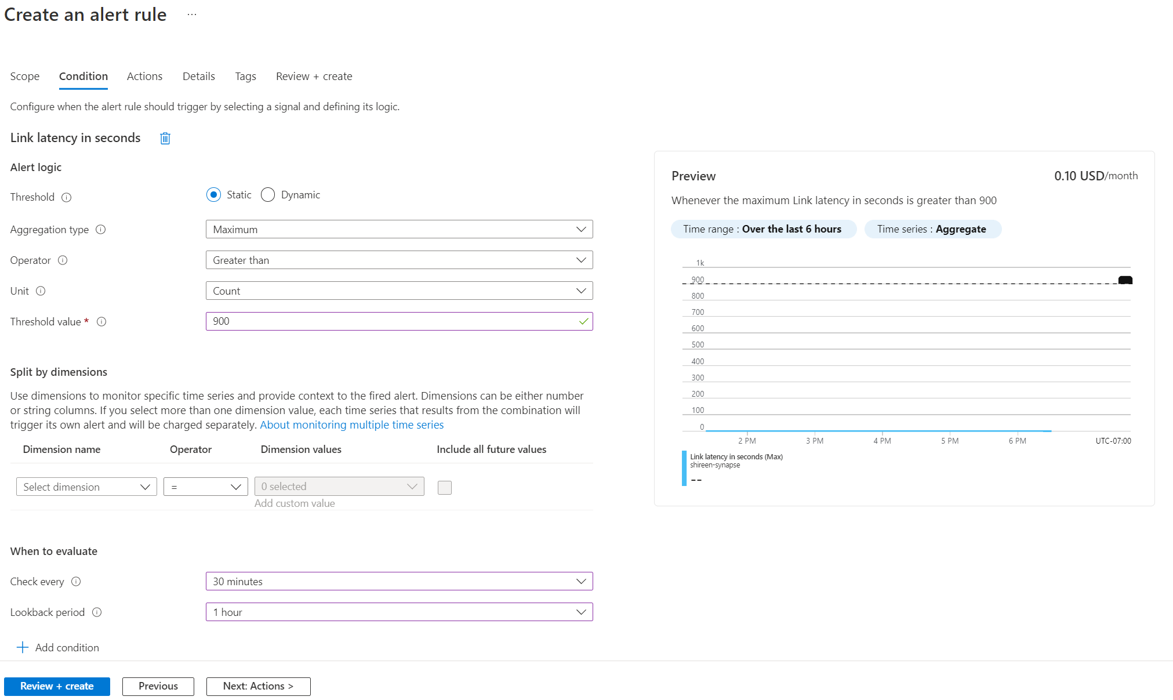The width and height of the screenshot is (1173, 700).
Task: Go to the Tags tab
Action: (x=245, y=77)
